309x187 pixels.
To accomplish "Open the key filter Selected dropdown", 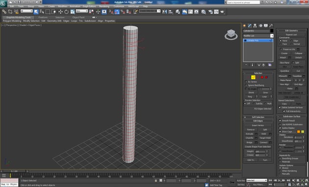I will [257, 180].
